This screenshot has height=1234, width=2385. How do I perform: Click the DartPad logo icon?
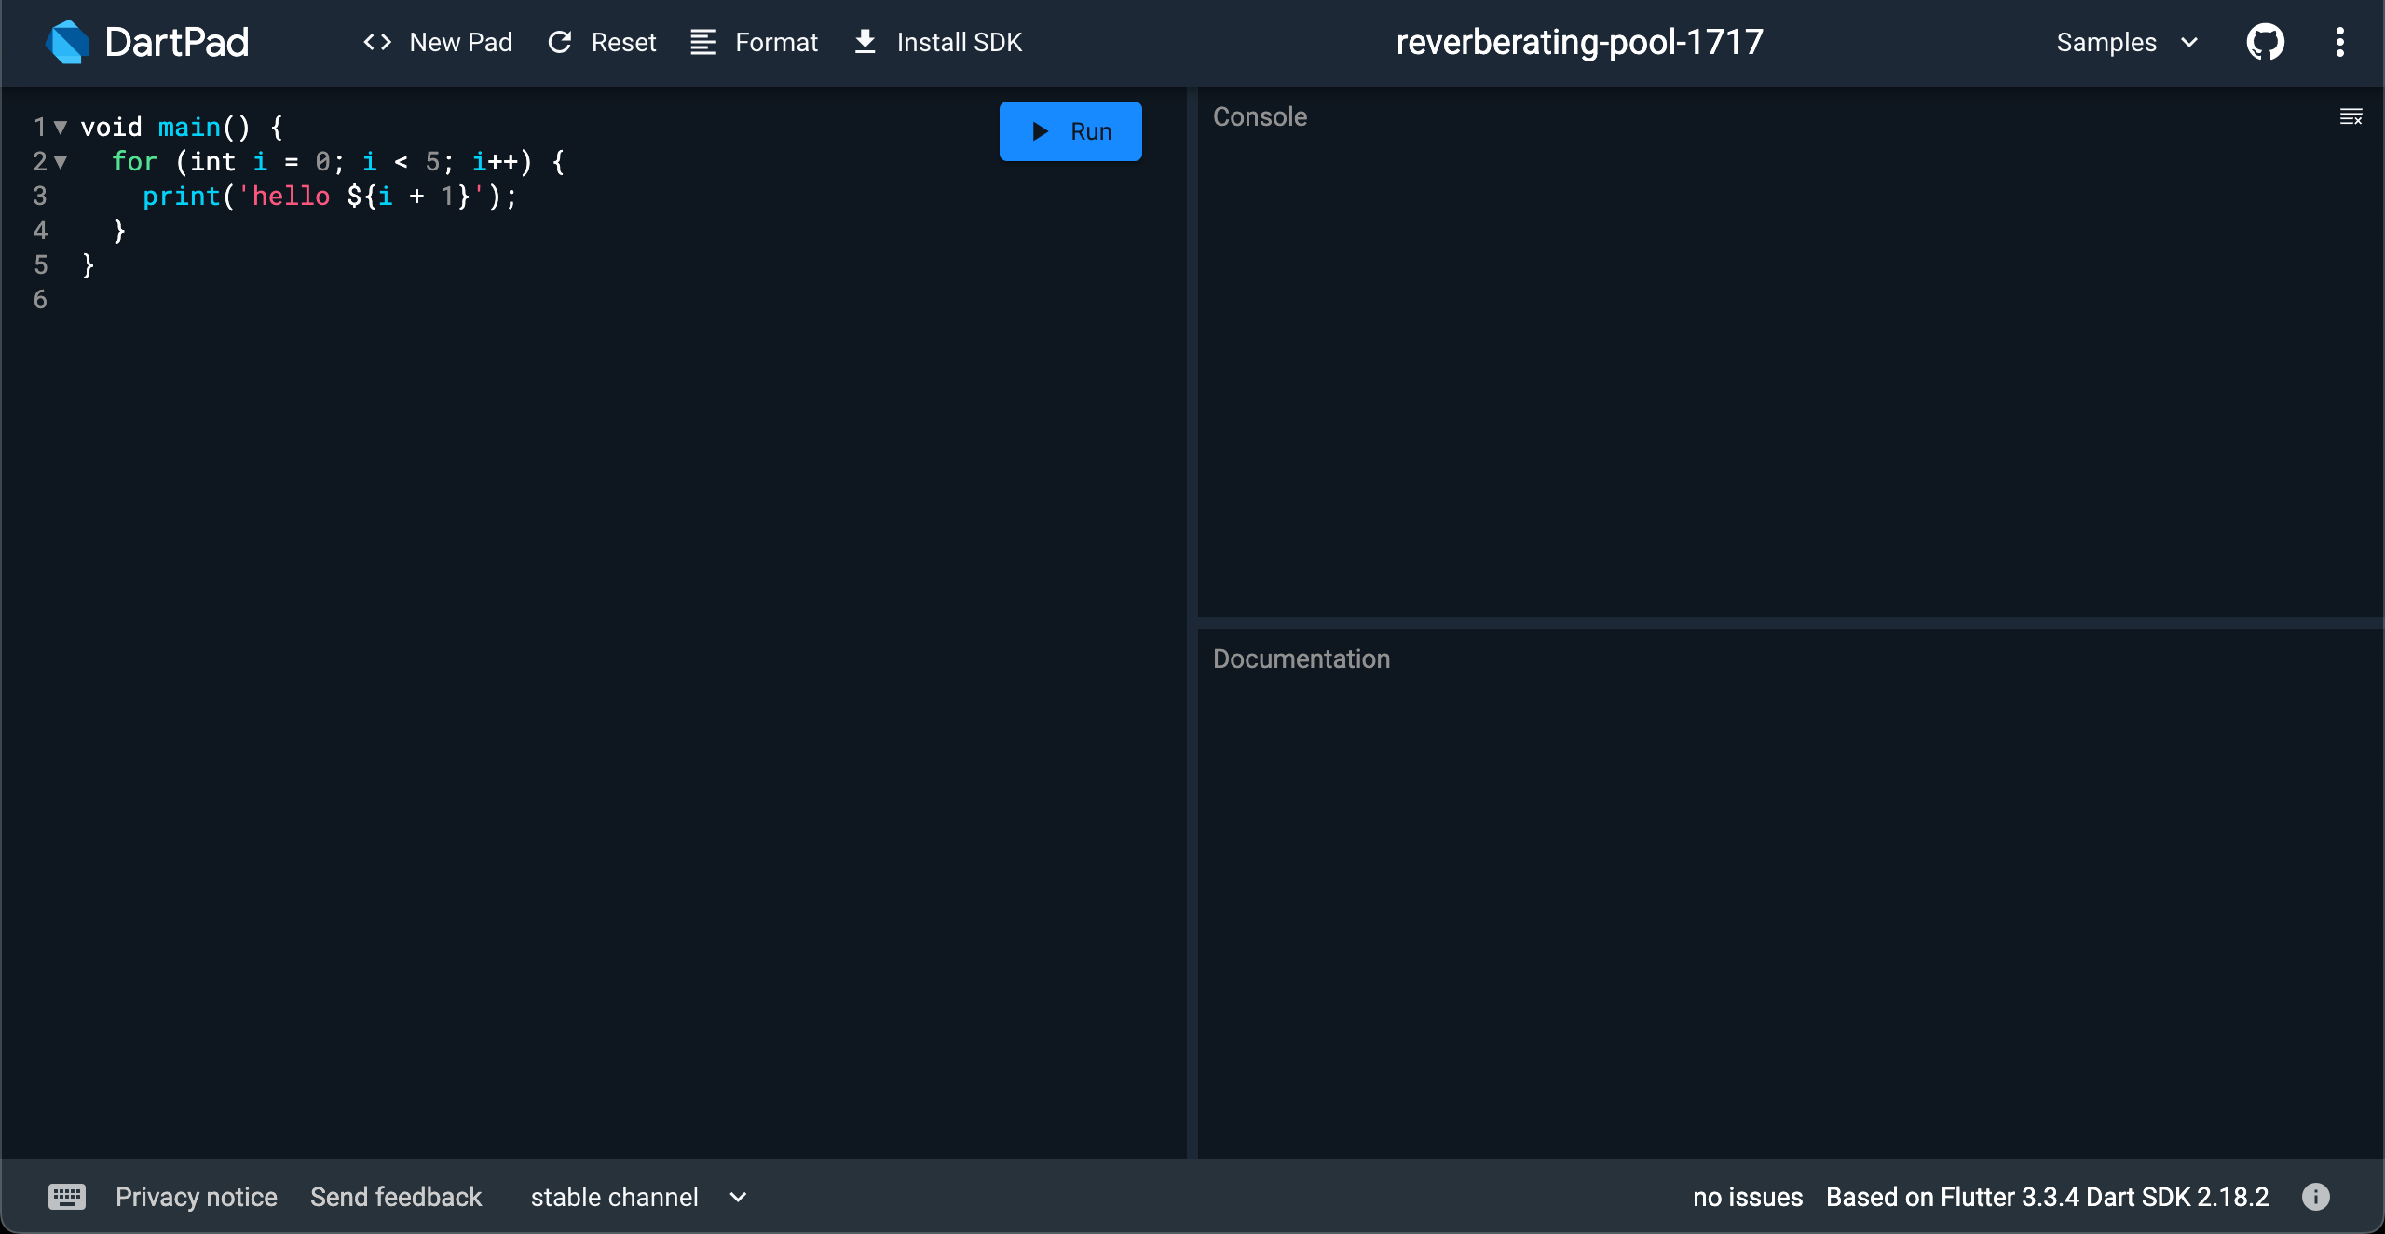(x=67, y=42)
